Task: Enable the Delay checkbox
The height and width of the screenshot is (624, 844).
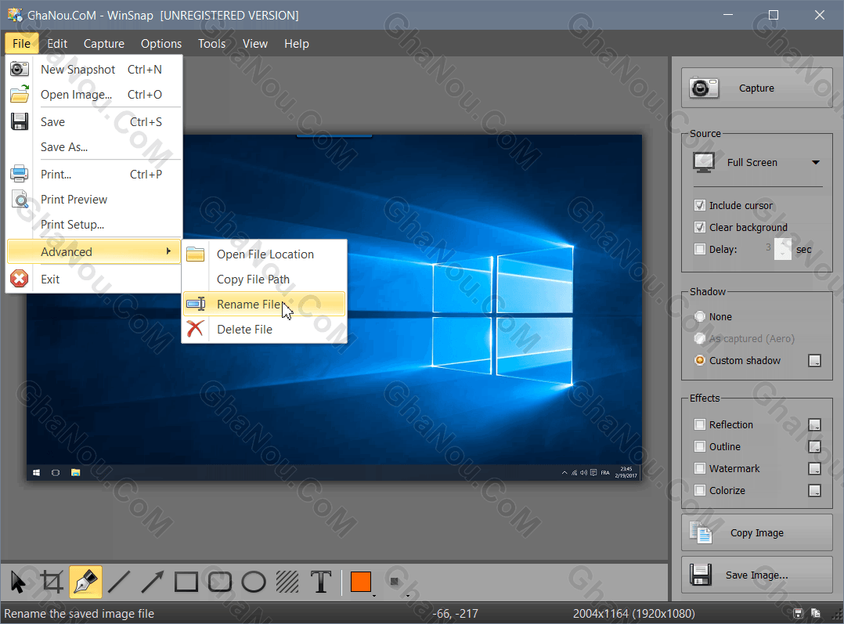Action: [700, 249]
